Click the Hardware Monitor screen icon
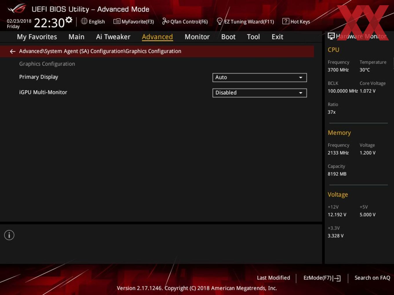 (x=331, y=36)
